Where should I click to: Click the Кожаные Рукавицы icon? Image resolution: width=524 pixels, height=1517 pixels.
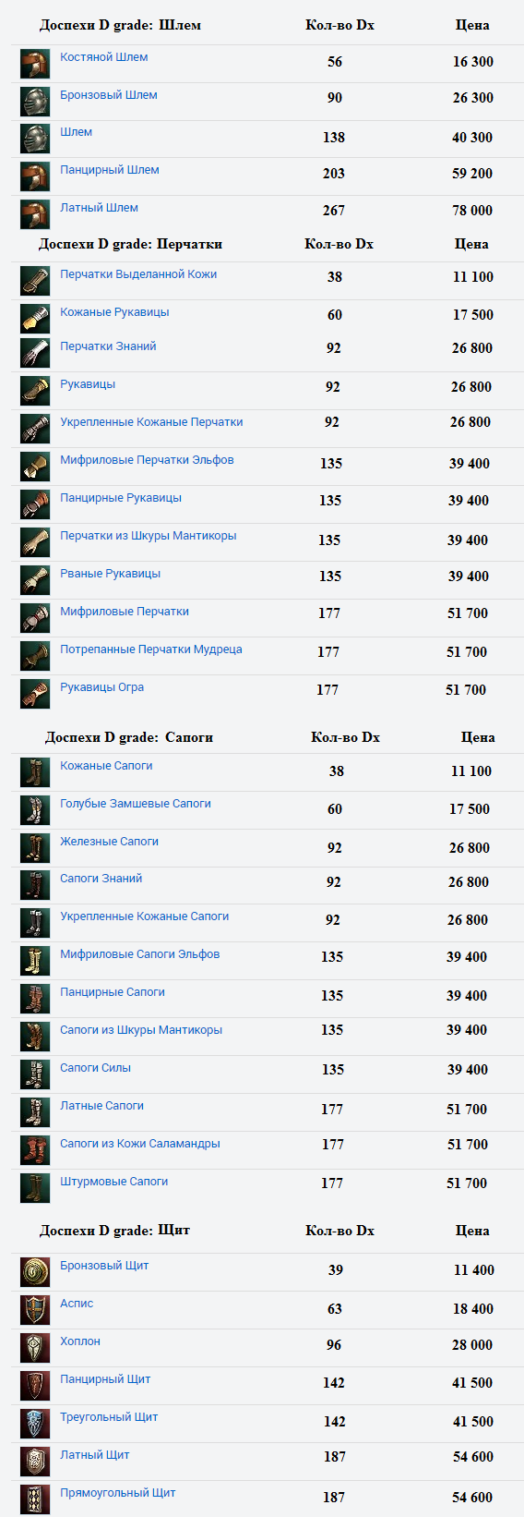coord(35,319)
